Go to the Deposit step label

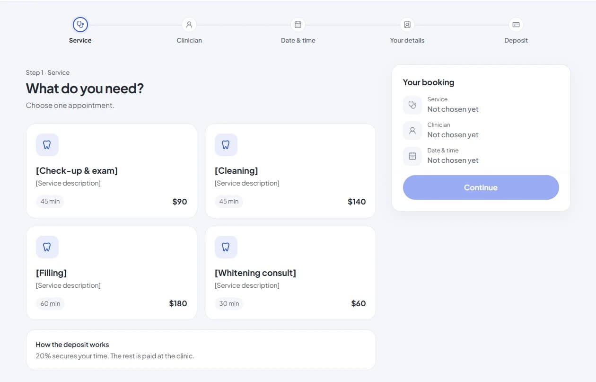516,40
